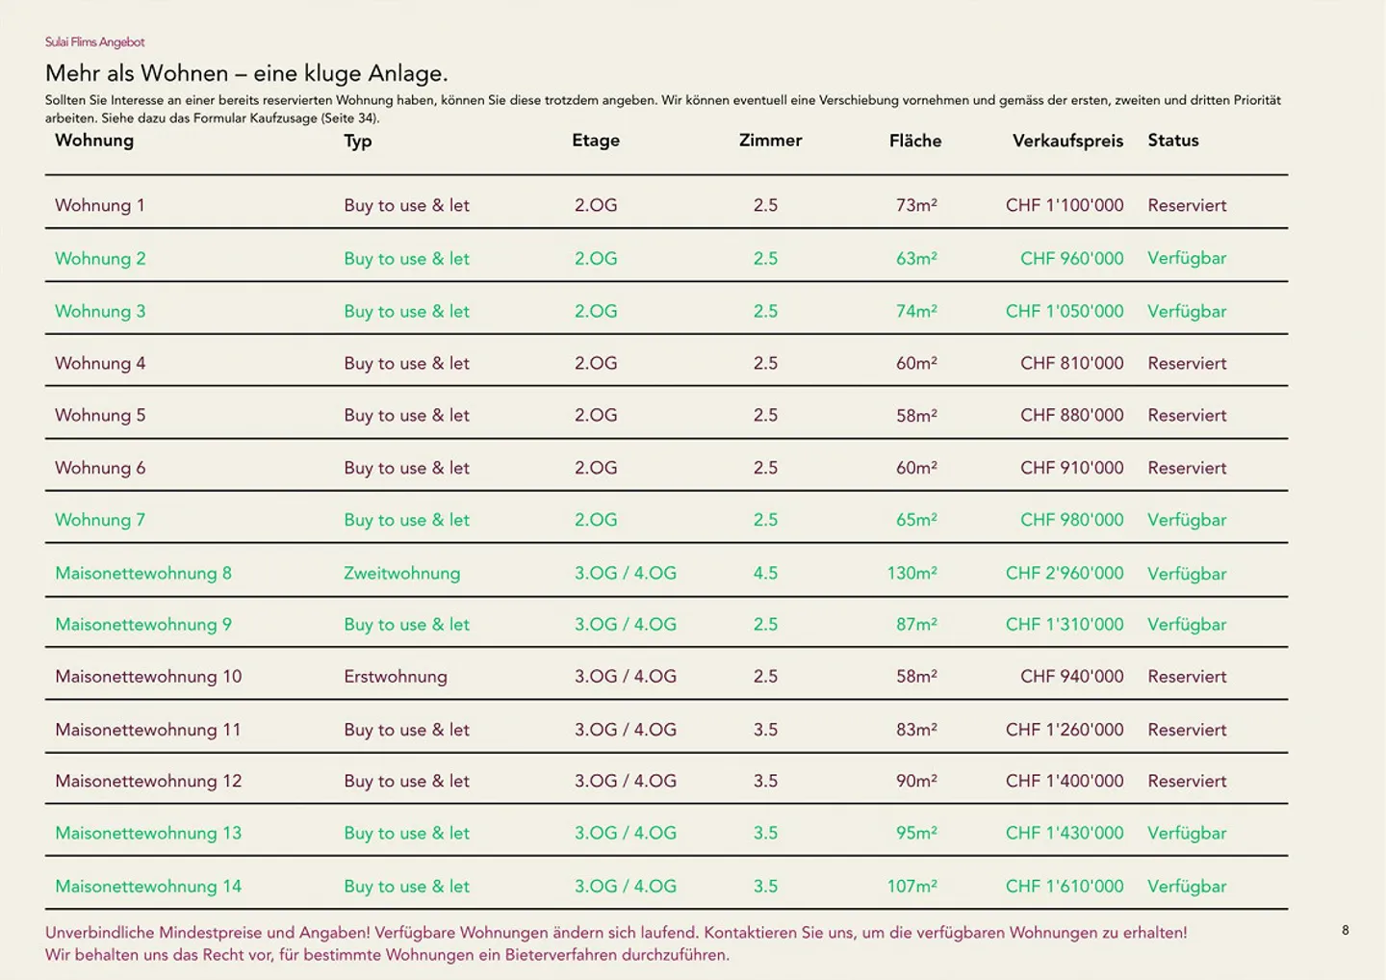Click the Wohnung 1 row label

100,205
